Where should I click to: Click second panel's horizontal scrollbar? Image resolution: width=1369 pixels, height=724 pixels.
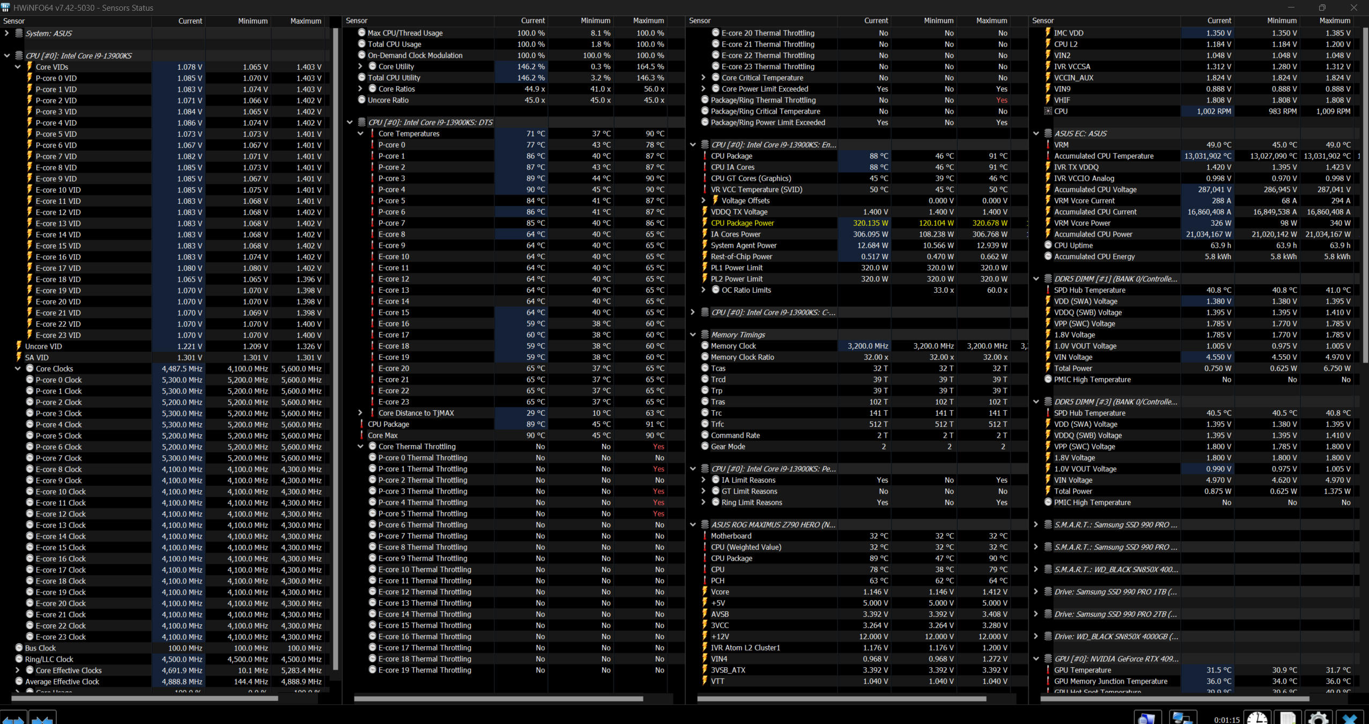pos(498,699)
